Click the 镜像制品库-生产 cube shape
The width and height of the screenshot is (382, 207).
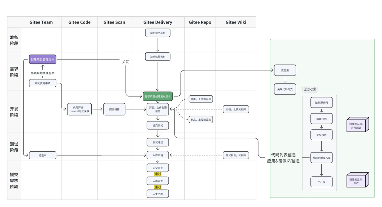click(358, 180)
